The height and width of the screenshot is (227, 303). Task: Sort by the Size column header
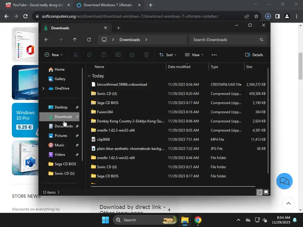249,67
